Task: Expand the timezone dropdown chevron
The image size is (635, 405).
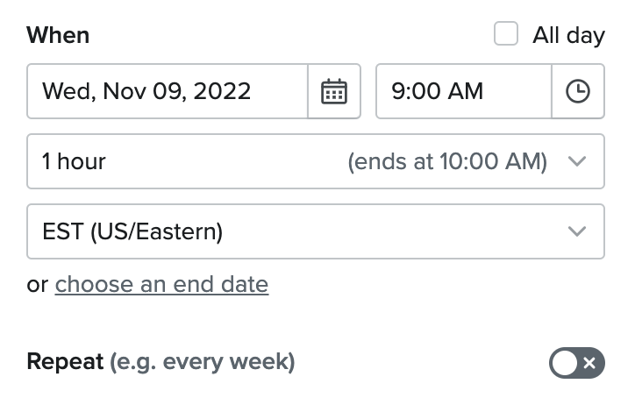Action: (576, 231)
